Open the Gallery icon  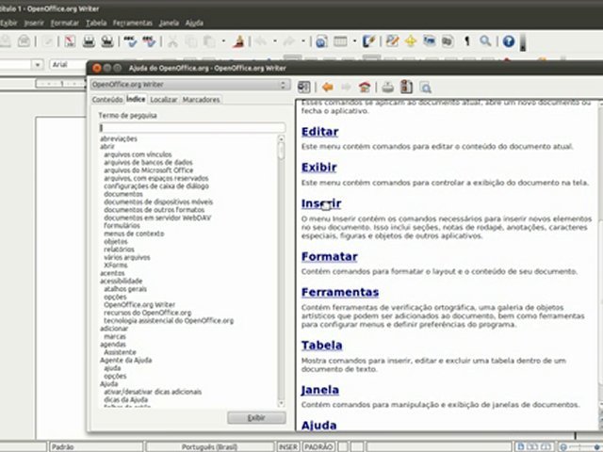[430, 41]
